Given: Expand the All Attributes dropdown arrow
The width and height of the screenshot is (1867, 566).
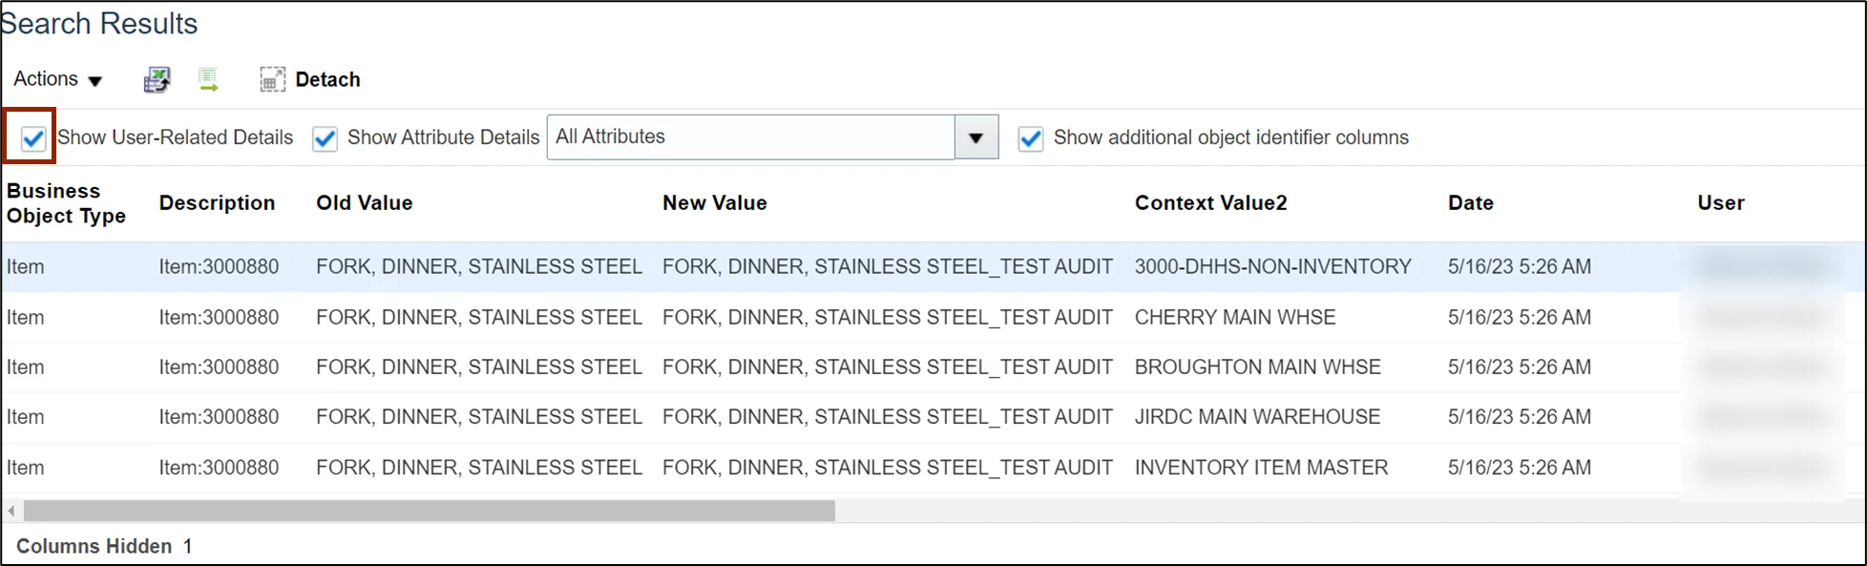Looking at the screenshot, I should click(975, 137).
